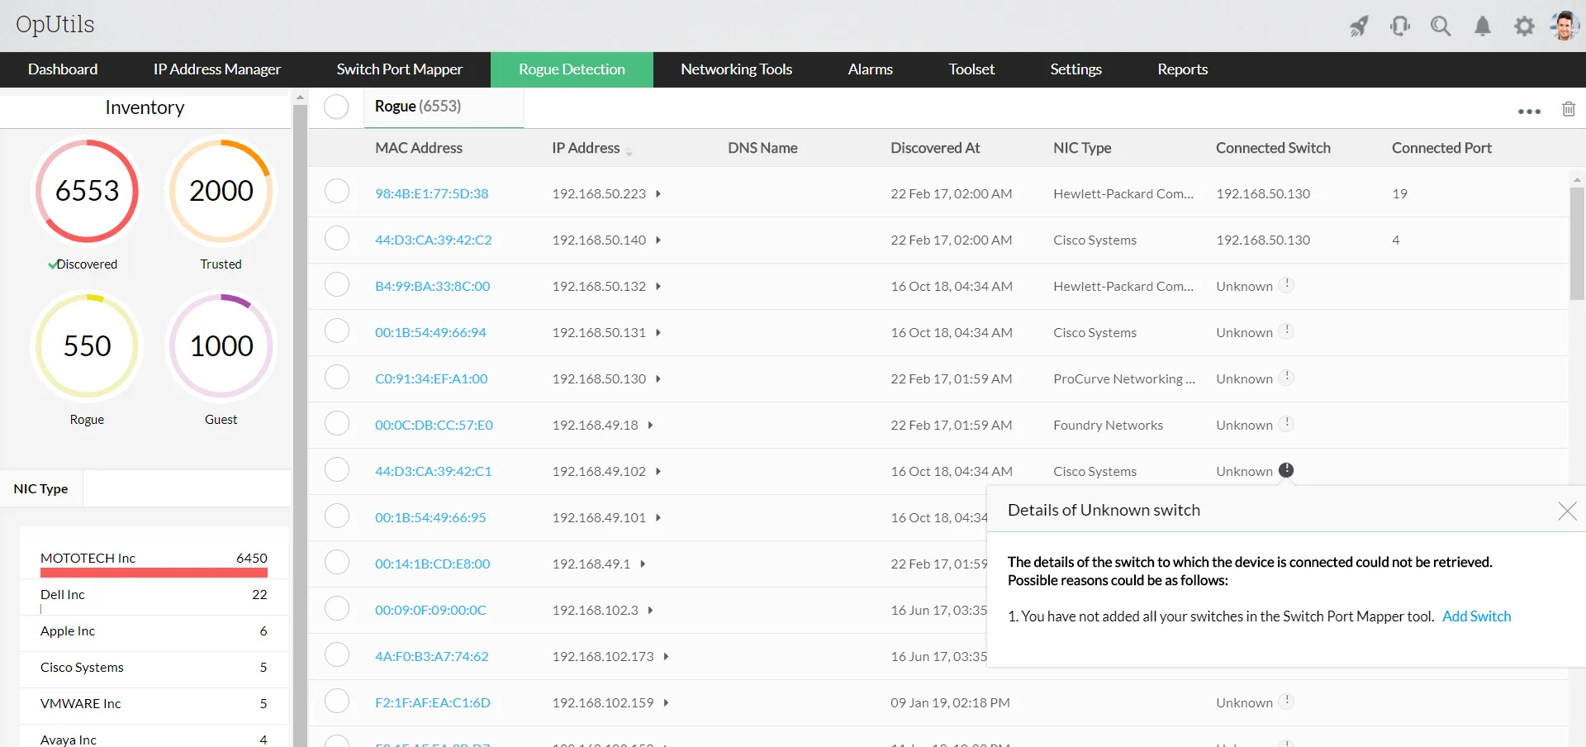Image resolution: width=1586 pixels, height=747 pixels.
Task: Click the trash delete icon
Action: (x=1569, y=109)
